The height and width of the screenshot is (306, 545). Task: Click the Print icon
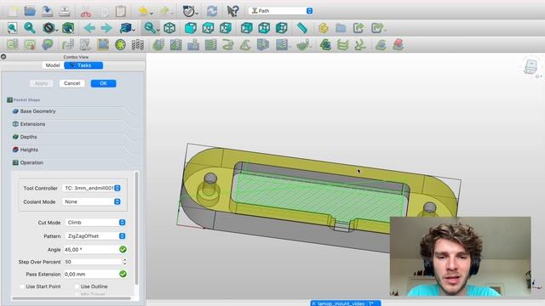click(65, 11)
